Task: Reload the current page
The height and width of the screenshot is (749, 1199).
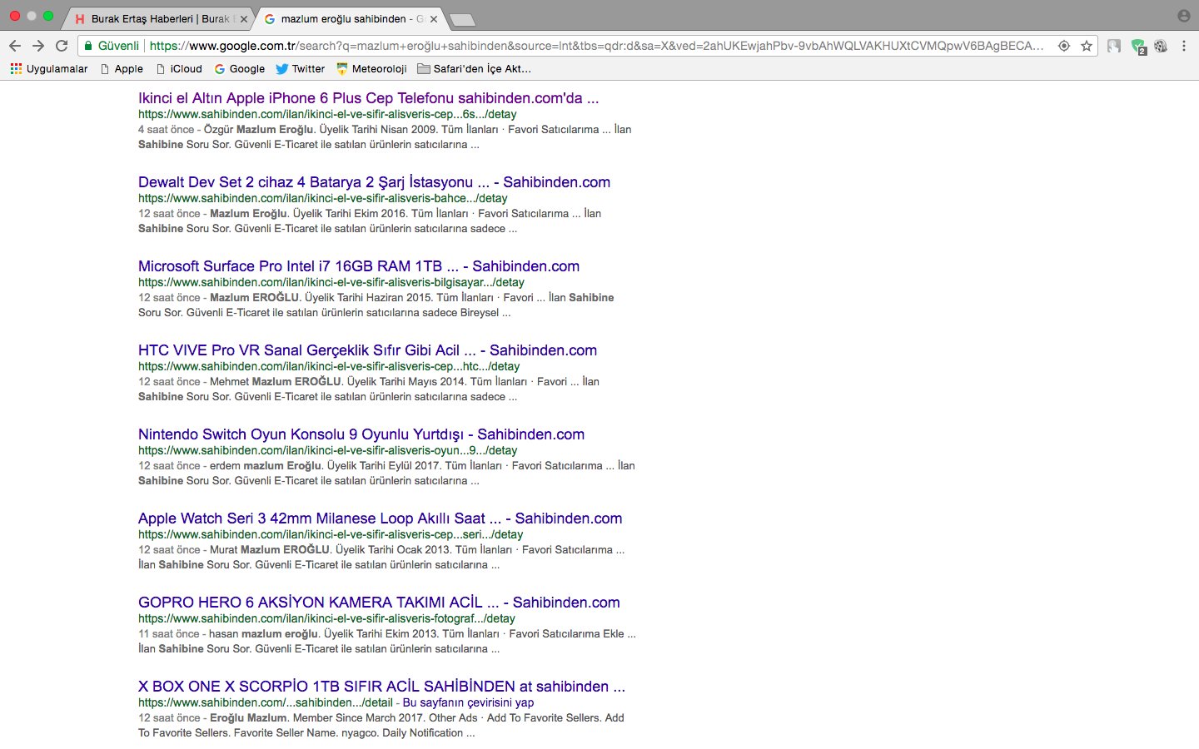Action: pyautogui.click(x=62, y=46)
